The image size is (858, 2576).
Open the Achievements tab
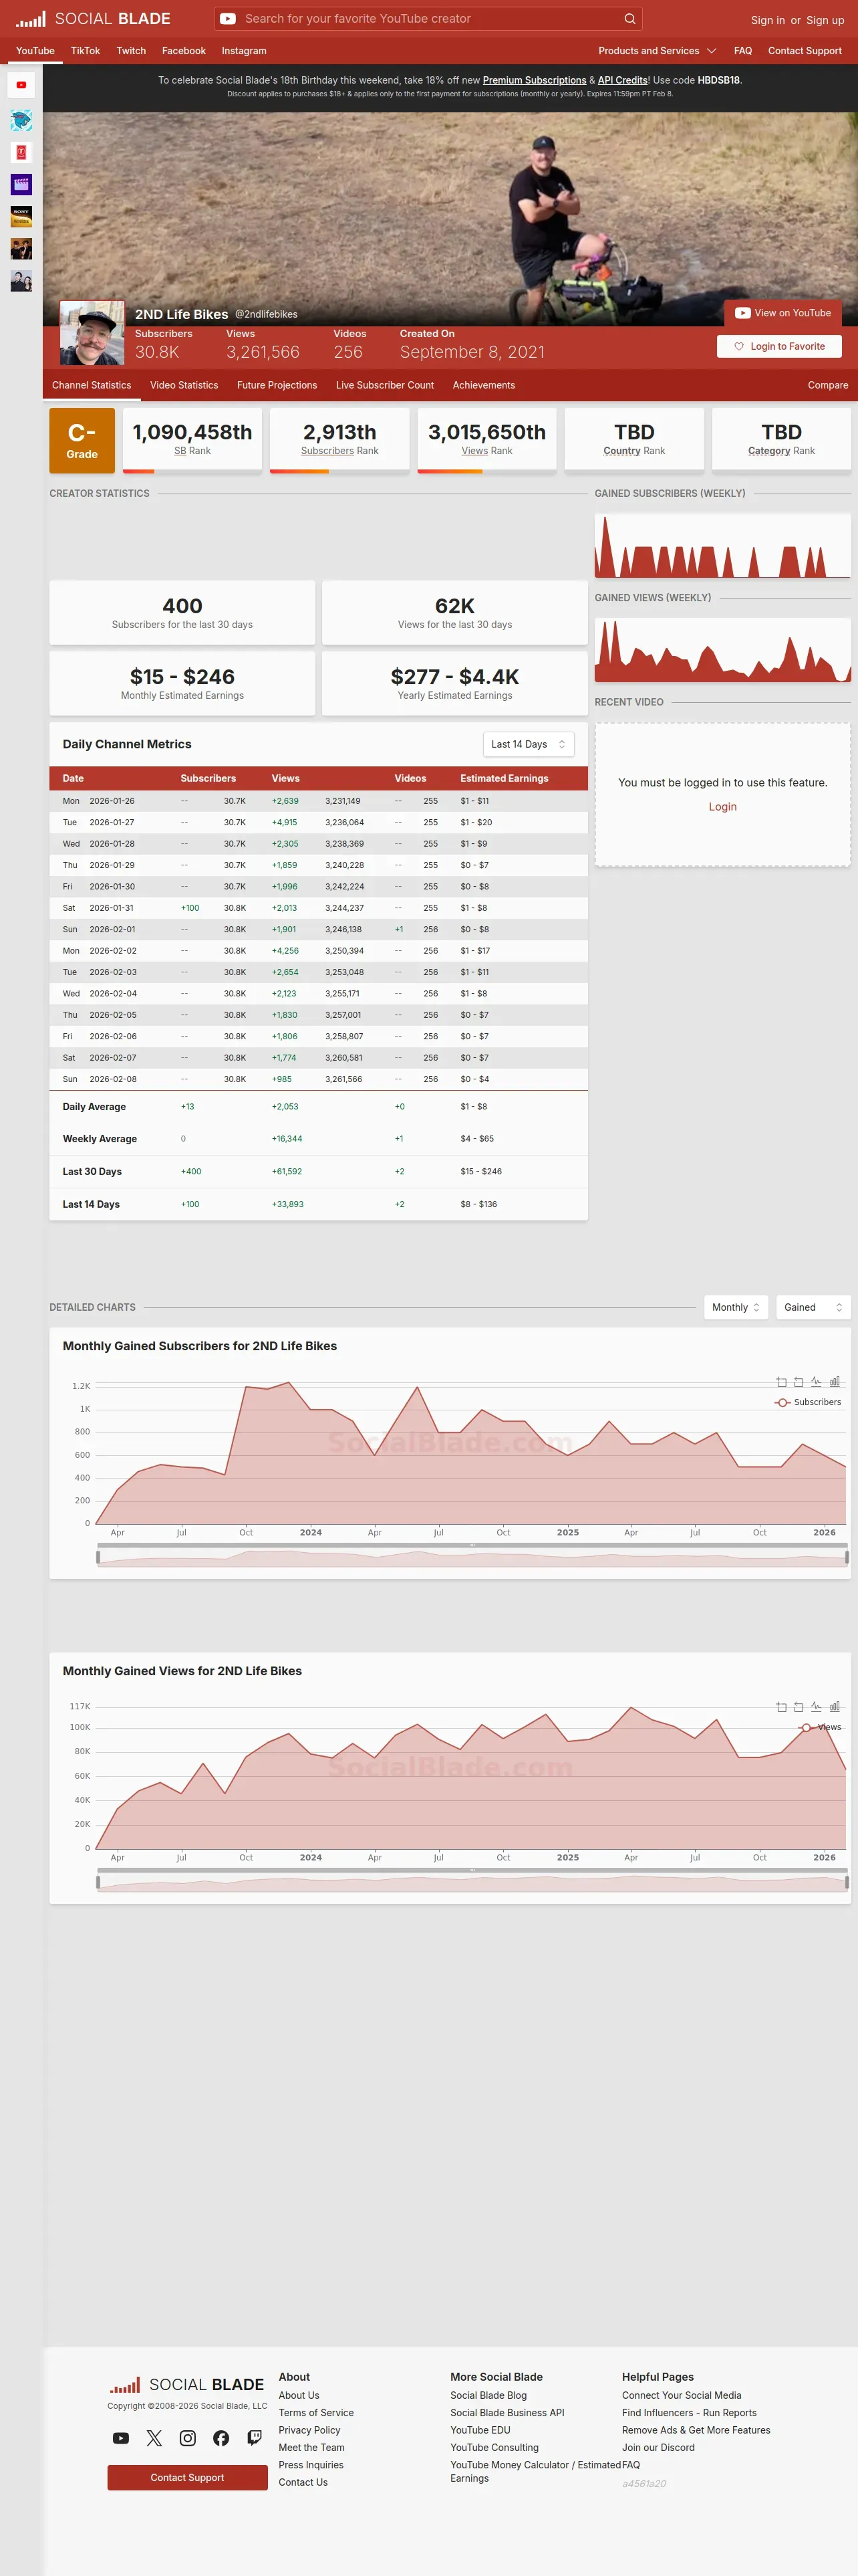click(483, 385)
